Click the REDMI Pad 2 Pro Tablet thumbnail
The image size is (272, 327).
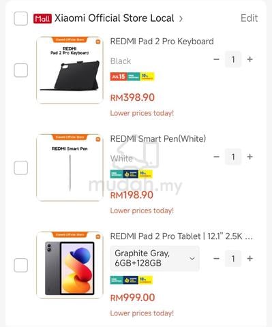[x=70, y=265]
